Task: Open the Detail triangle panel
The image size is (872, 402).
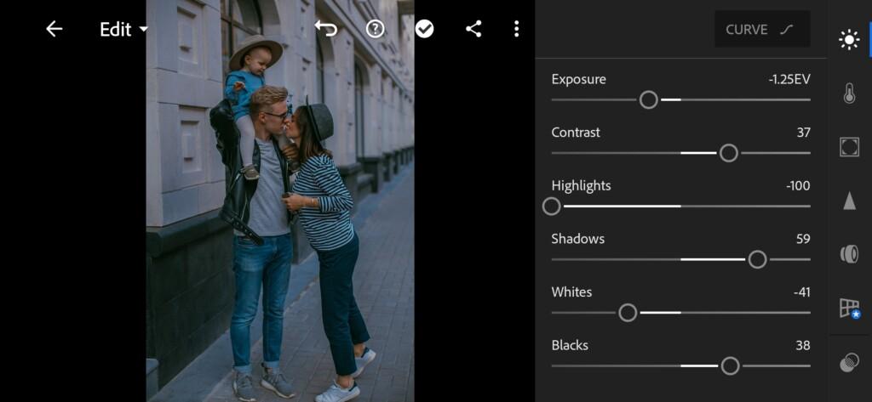Action: 849,201
